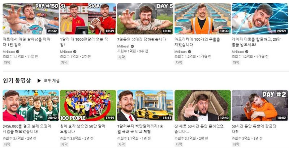This screenshot has width=289, height=148.
Task: Click the 25:42 duration badge on Squid Game video
Action: tap(52, 118)
